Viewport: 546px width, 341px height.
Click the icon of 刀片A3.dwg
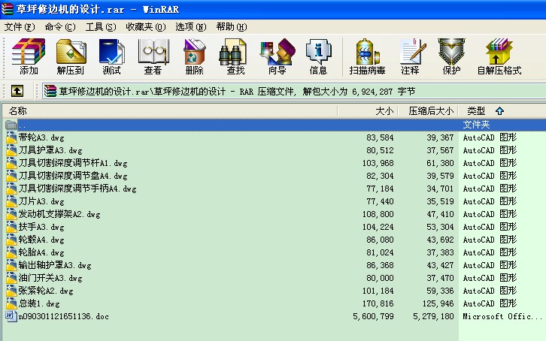point(11,201)
